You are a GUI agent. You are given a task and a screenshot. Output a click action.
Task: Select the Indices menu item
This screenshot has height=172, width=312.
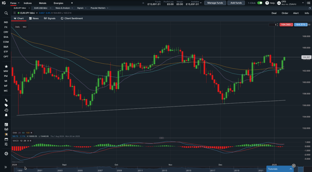[28, 3]
